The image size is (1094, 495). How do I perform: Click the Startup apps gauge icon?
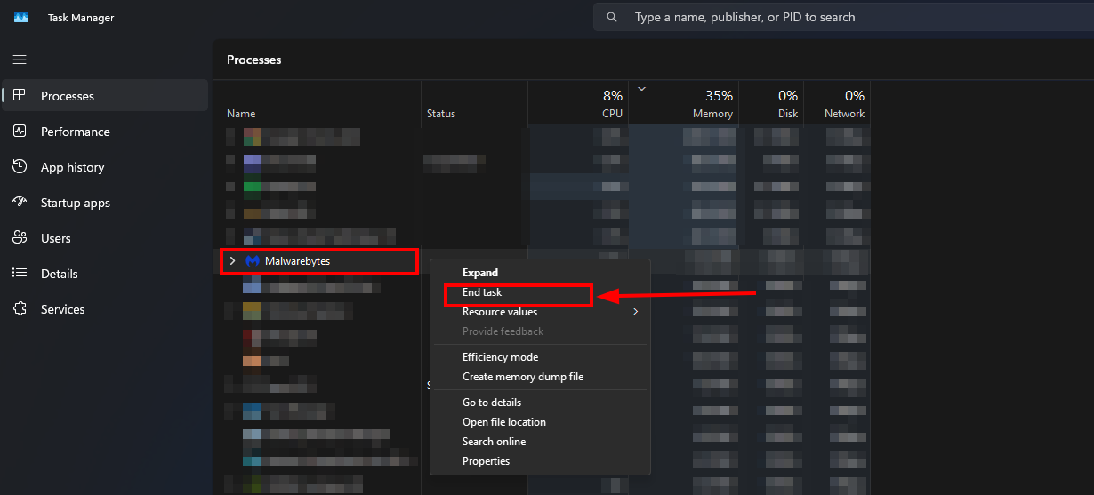(x=20, y=203)
